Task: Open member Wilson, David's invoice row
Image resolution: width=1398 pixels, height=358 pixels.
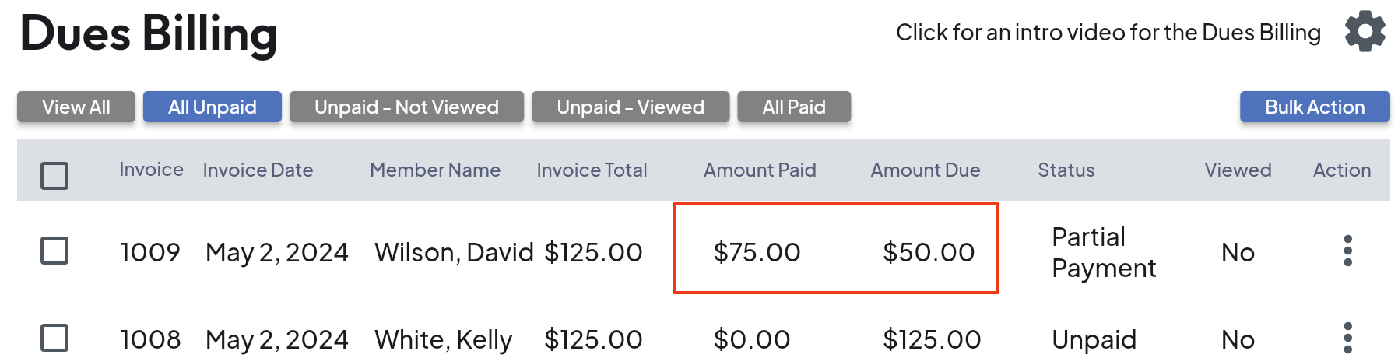Action: click(x=454, y=252)
